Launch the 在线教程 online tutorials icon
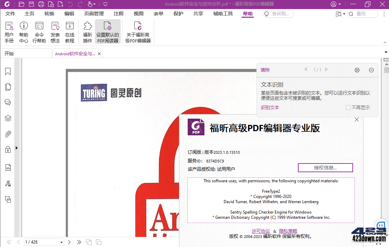This screenshot has width=389, height=247. 69,31
